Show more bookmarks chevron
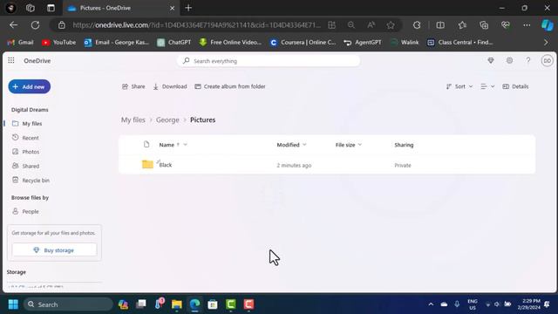 click(546, 43)
